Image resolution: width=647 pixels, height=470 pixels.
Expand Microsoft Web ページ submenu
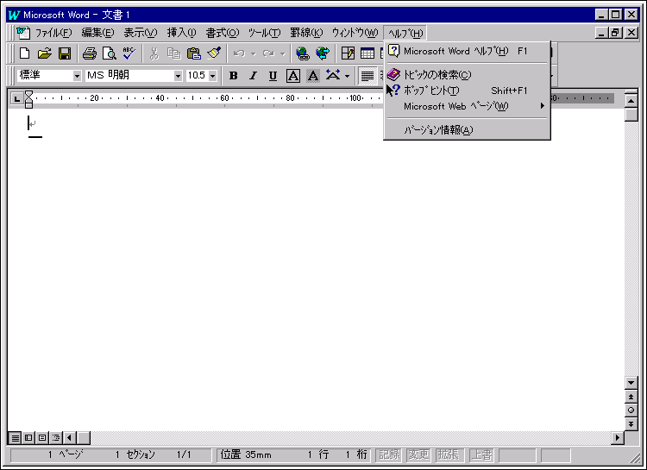pos(467,106)
